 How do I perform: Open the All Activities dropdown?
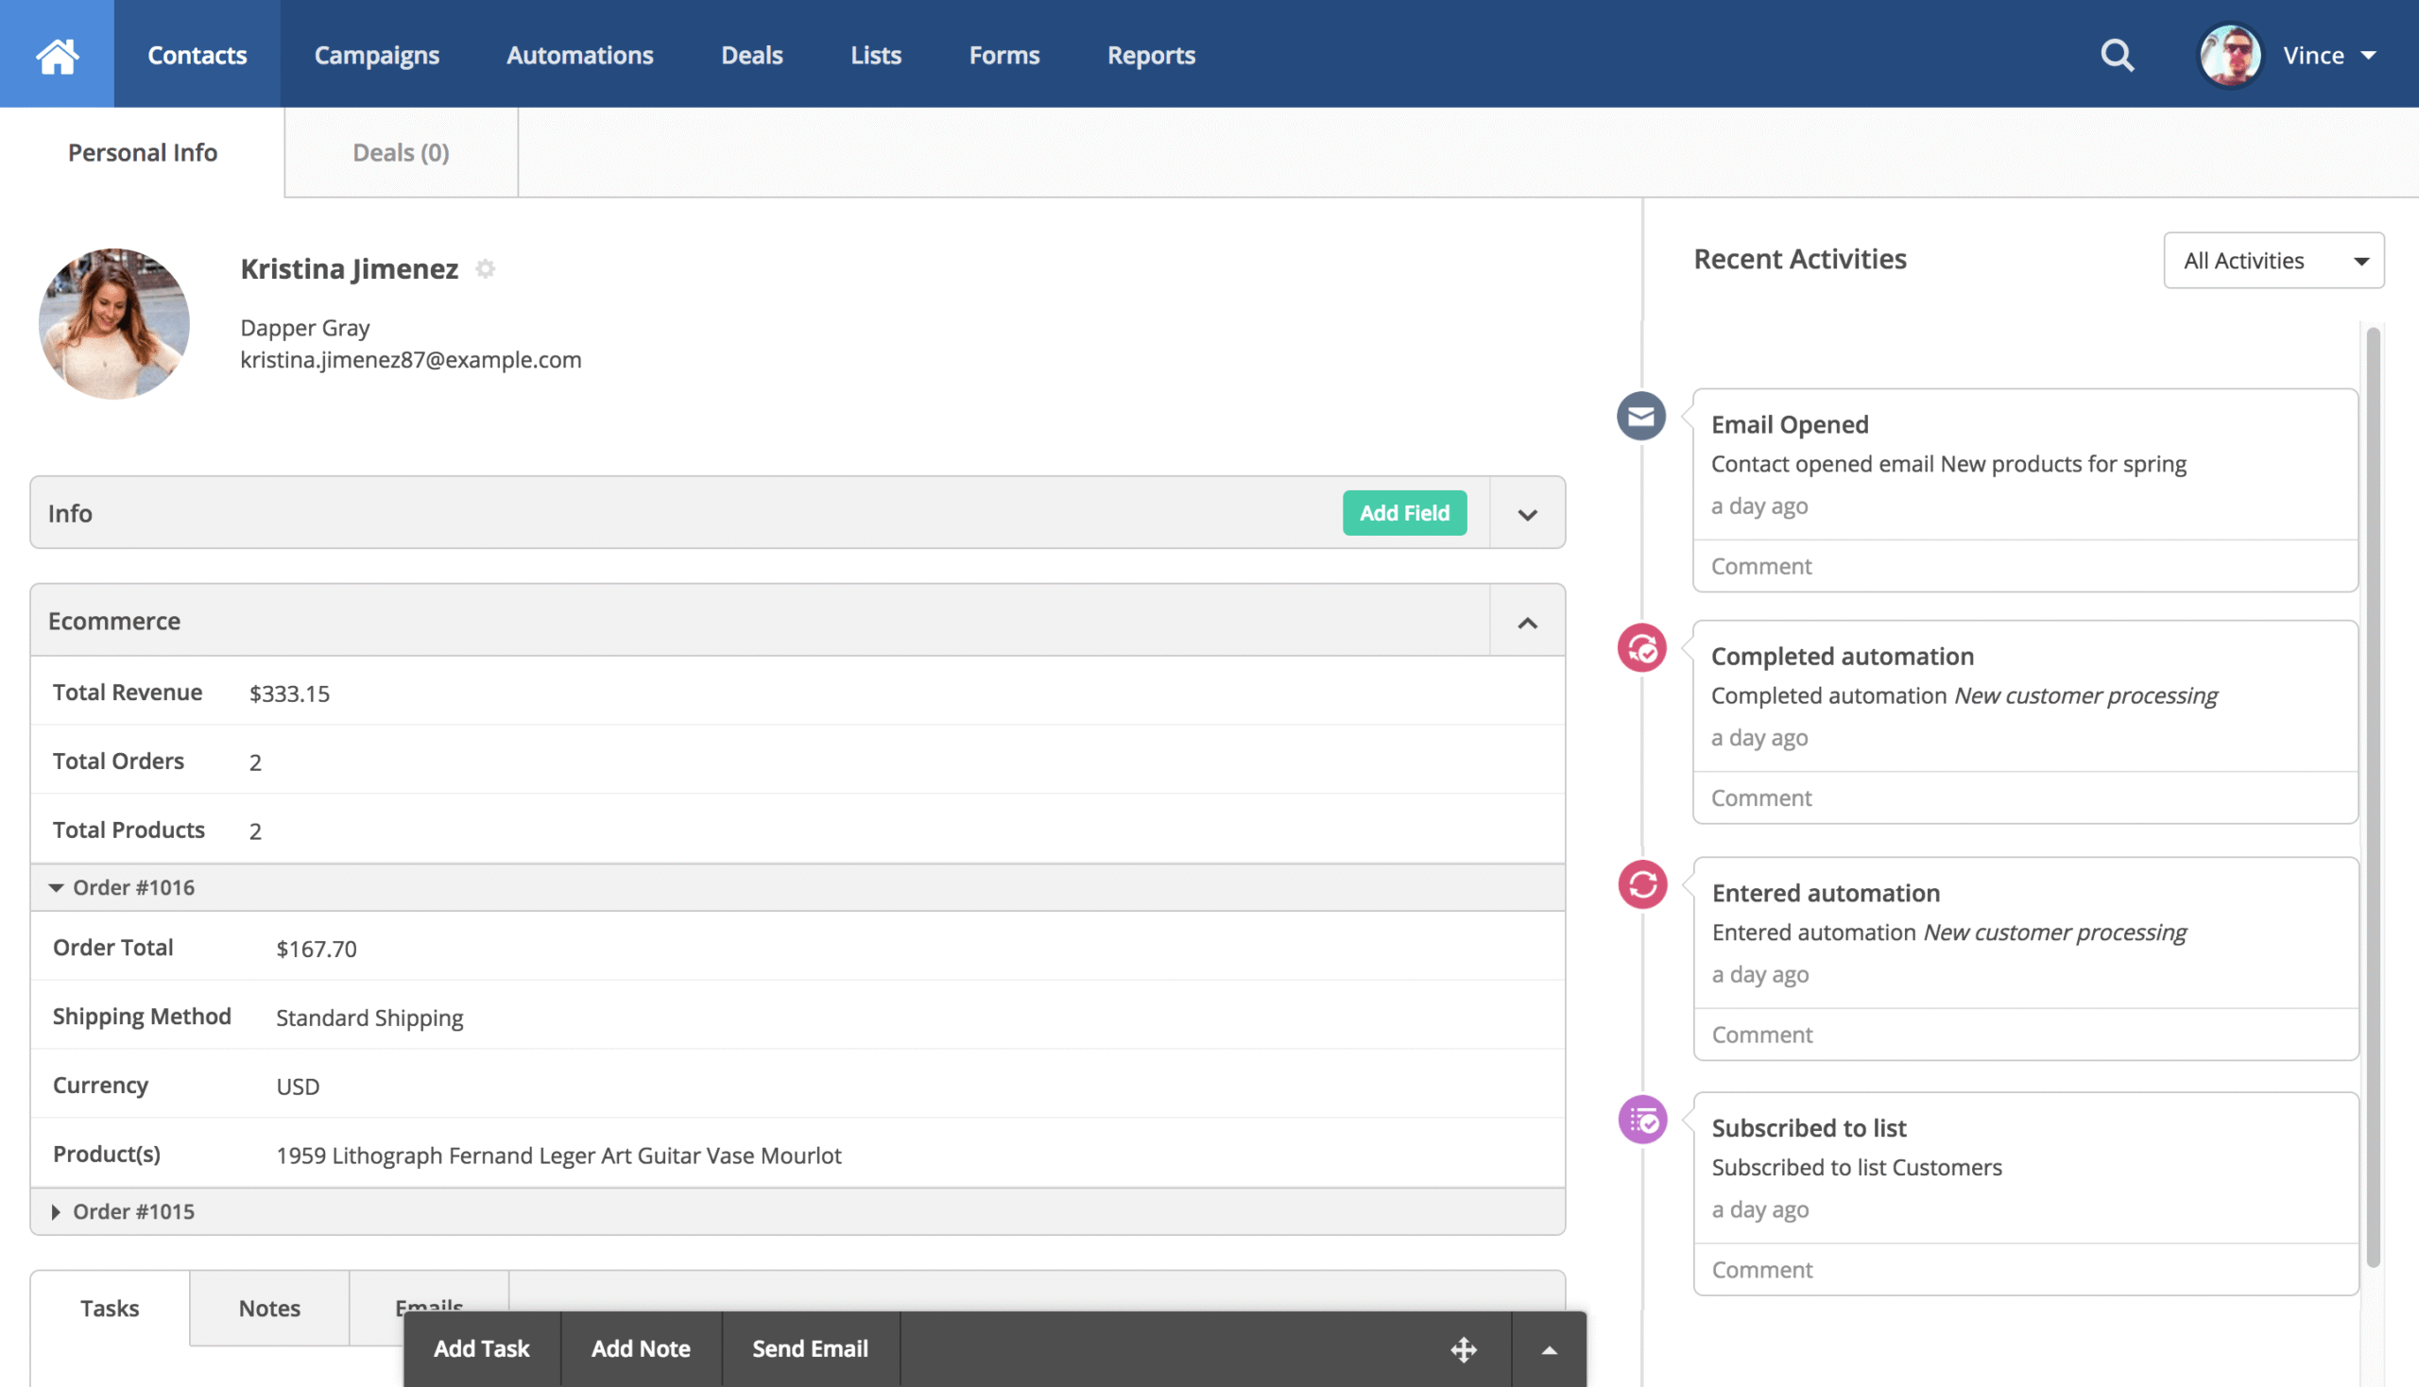coord(2273,260)
